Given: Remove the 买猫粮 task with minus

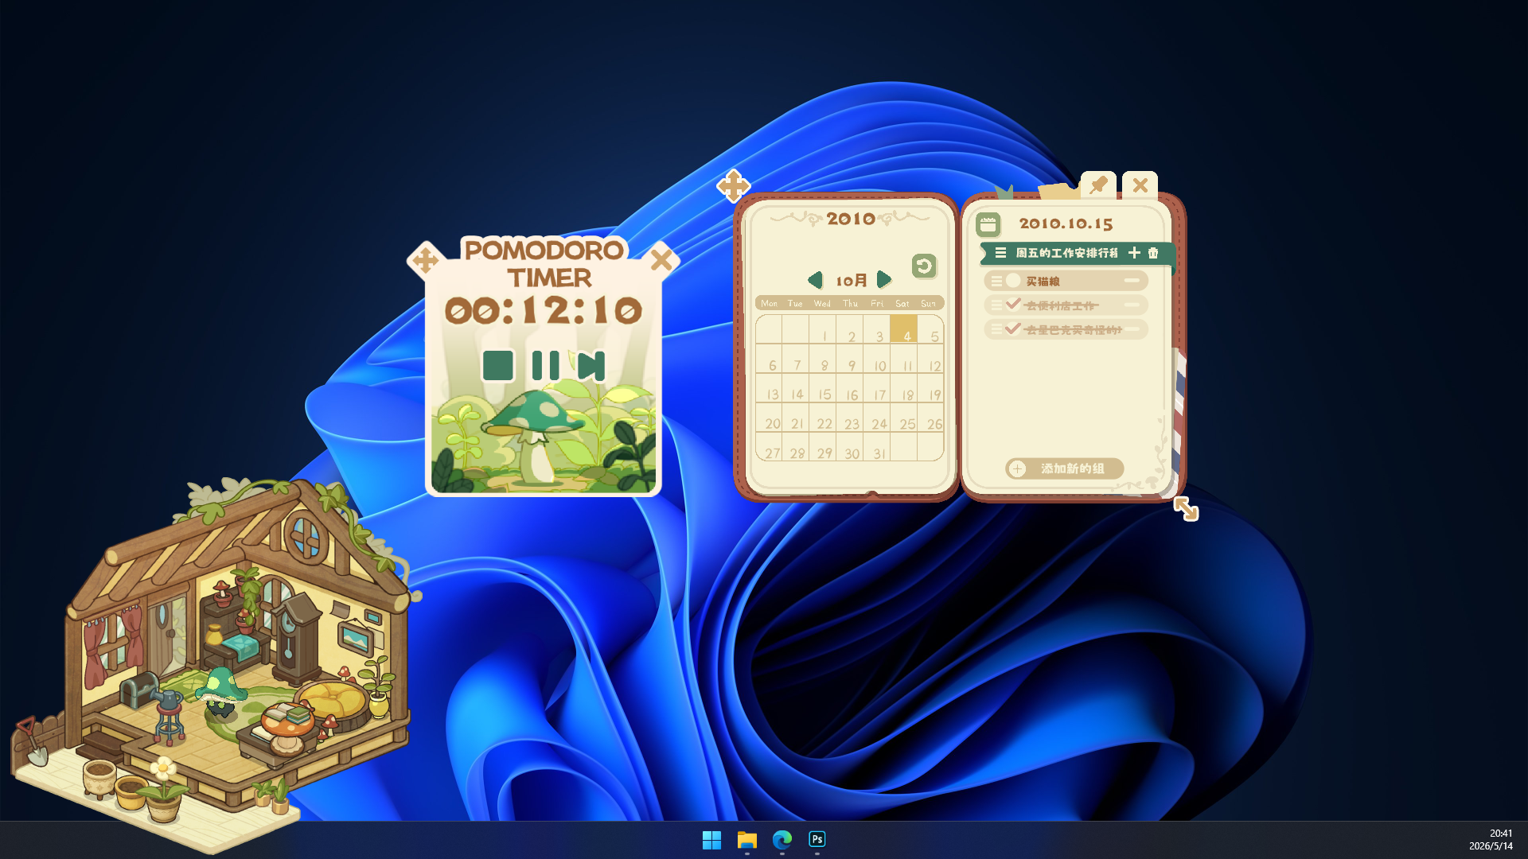Looking at the screenshot, I should 1132,281.
